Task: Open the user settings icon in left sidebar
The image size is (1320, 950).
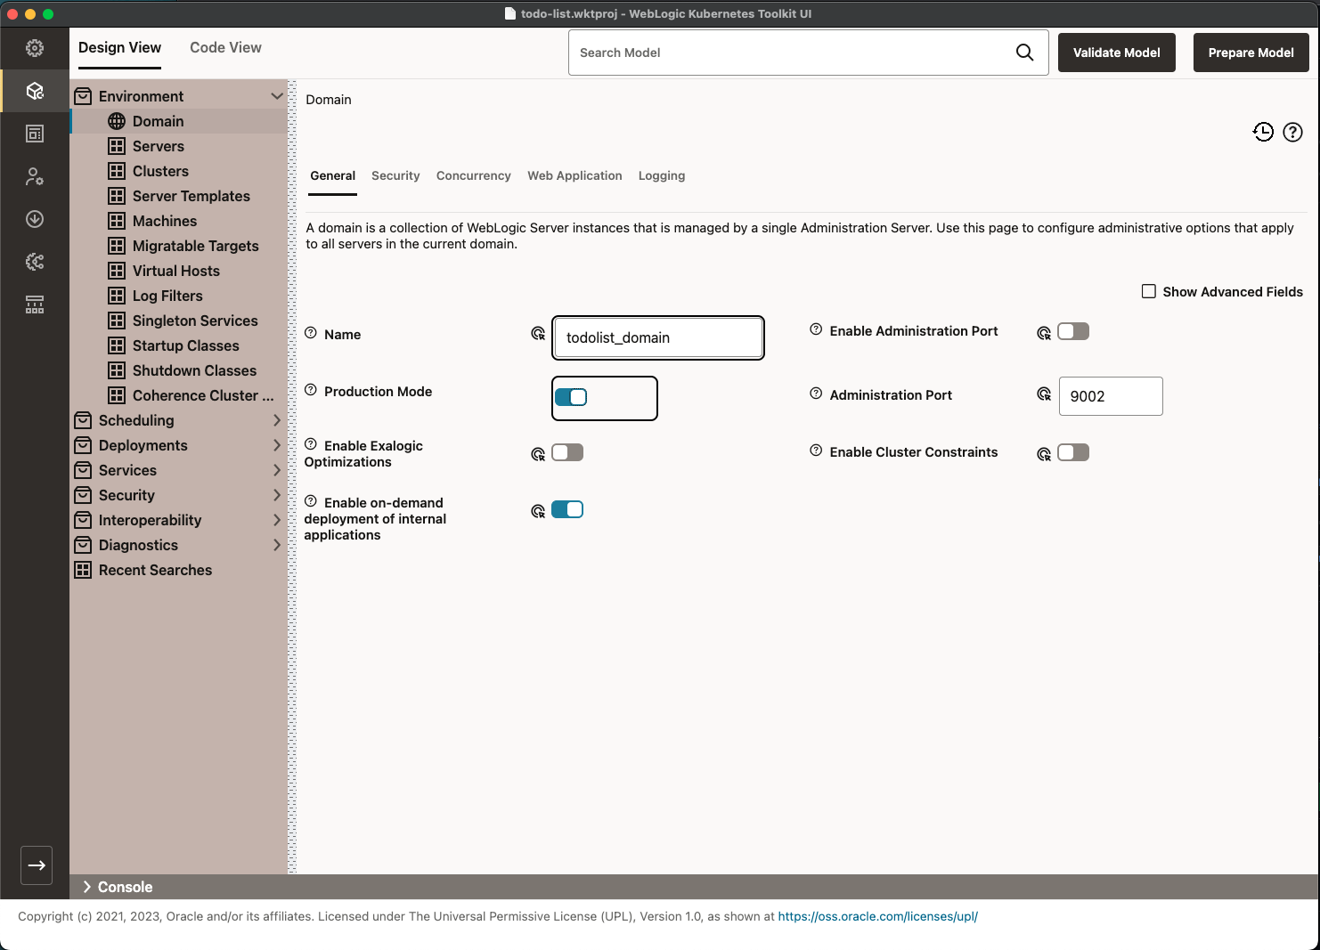Action: (35, 176)
